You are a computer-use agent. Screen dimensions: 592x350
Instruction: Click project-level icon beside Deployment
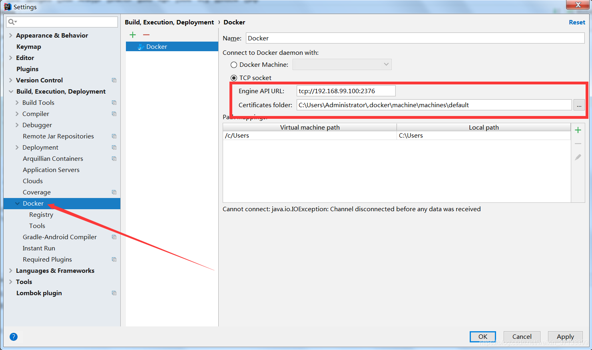114,148
